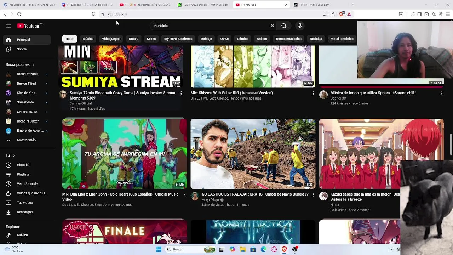Image resolution: width=453 pixels, height=255 pixels.
Task: Switch to the TOCINO322 Stream tab
Action: [203, 5]
